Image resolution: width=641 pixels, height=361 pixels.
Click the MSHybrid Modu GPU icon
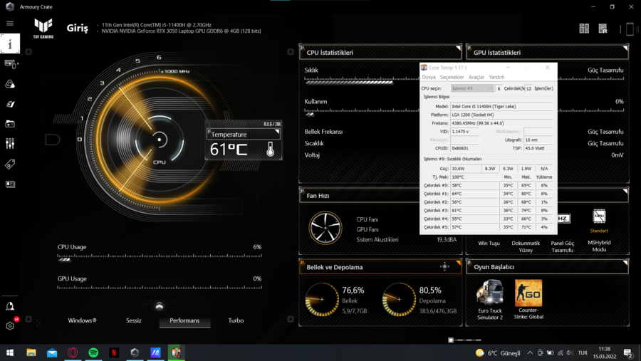(599, 216)
